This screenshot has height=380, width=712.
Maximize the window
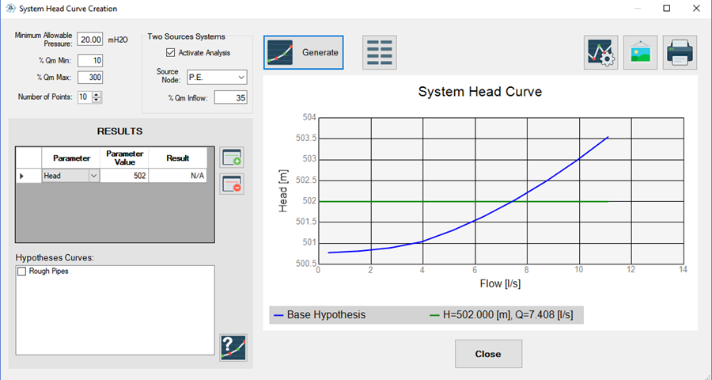pyautogui.click(x=667, y=8)
